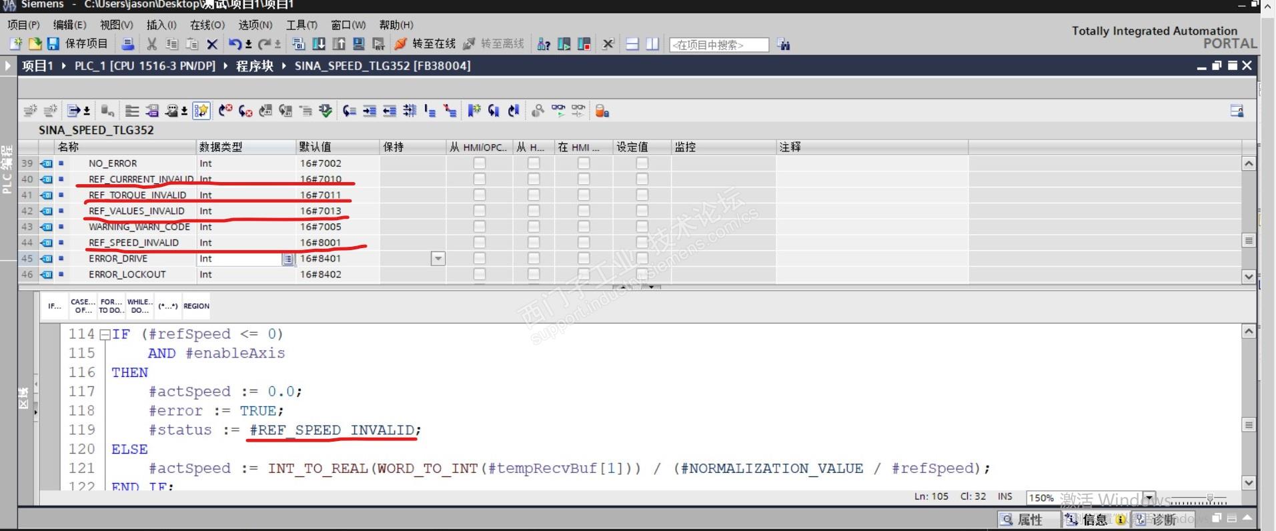Click the 保存项目 save button

click(77, 44)
